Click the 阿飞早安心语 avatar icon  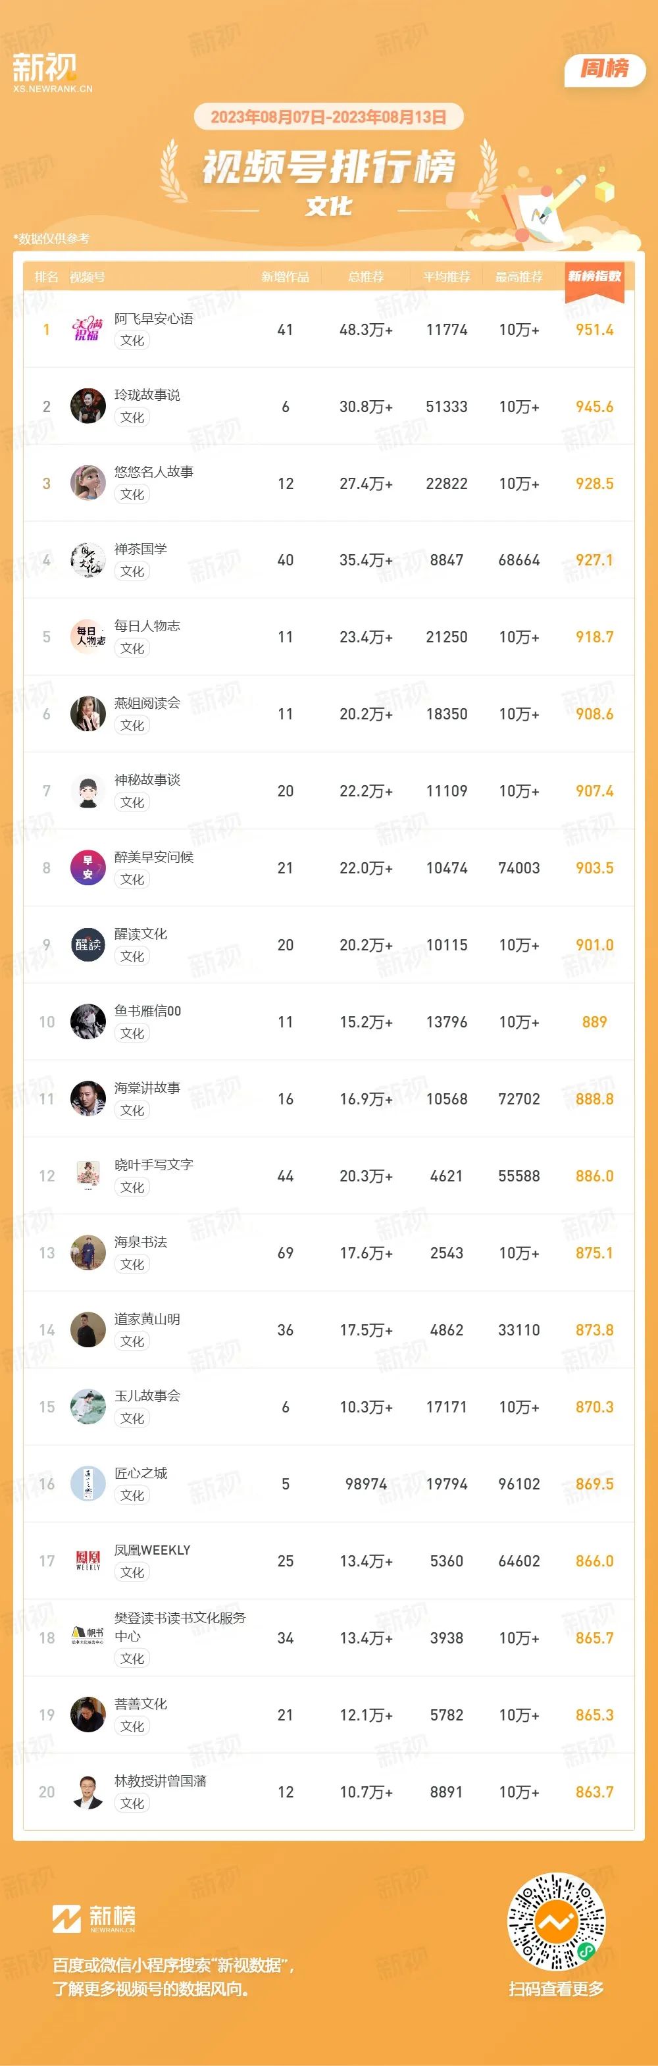(x=88, y=330)
